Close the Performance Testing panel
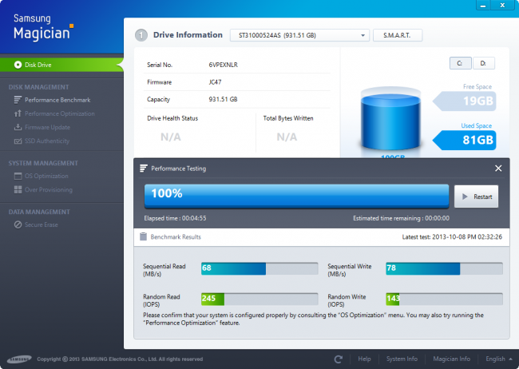 498,169
